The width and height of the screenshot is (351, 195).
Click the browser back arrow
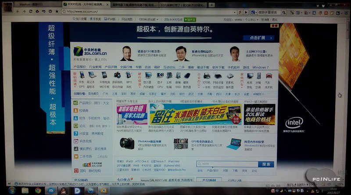click(18, 11)
